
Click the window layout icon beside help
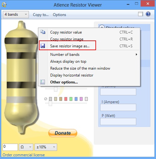(x=140, y=14)
